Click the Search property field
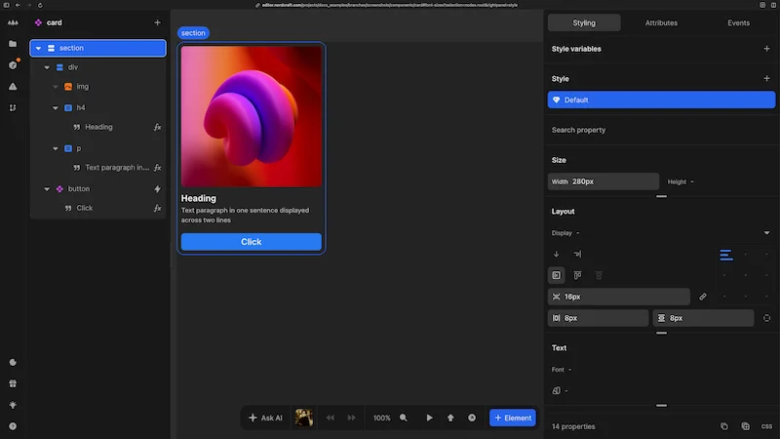Screen dimensions: 780x439 click(x=661, y=130)
